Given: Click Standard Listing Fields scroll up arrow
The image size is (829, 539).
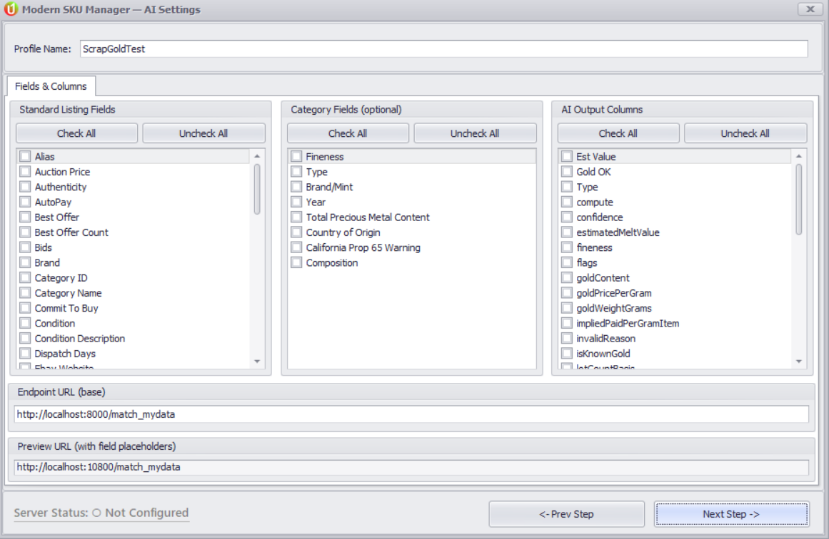Looking at the screenshot, I should coord(257,156).
